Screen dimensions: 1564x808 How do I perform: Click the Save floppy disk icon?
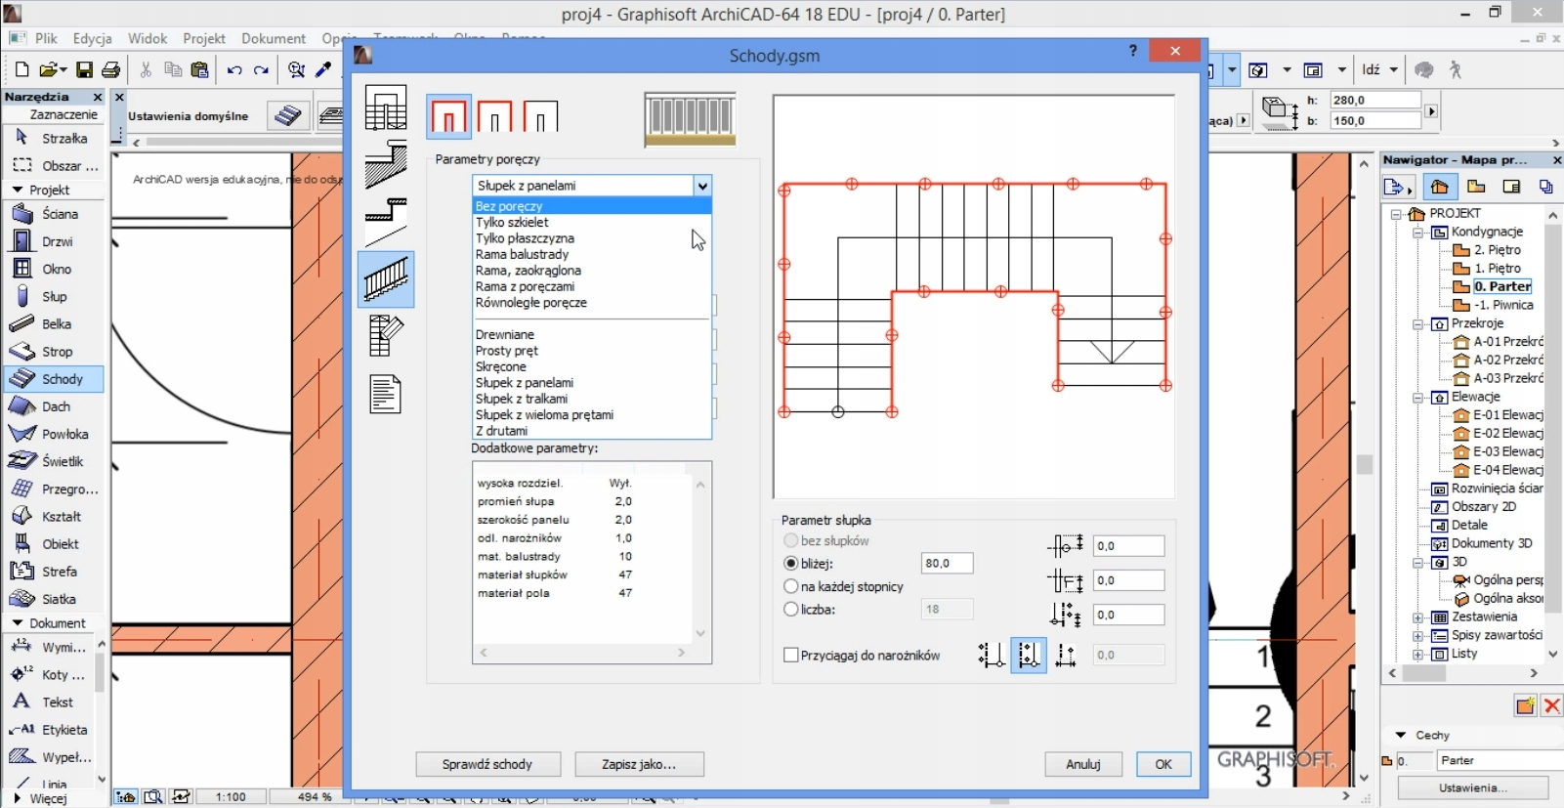pos(85,69)
